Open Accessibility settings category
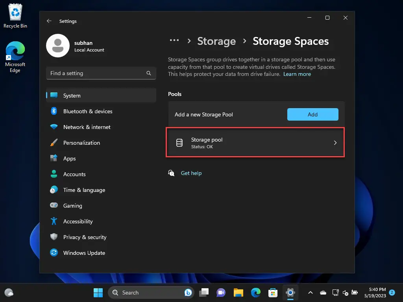The width and height of the screenshot is (403, 302). (x=101, y=221)
